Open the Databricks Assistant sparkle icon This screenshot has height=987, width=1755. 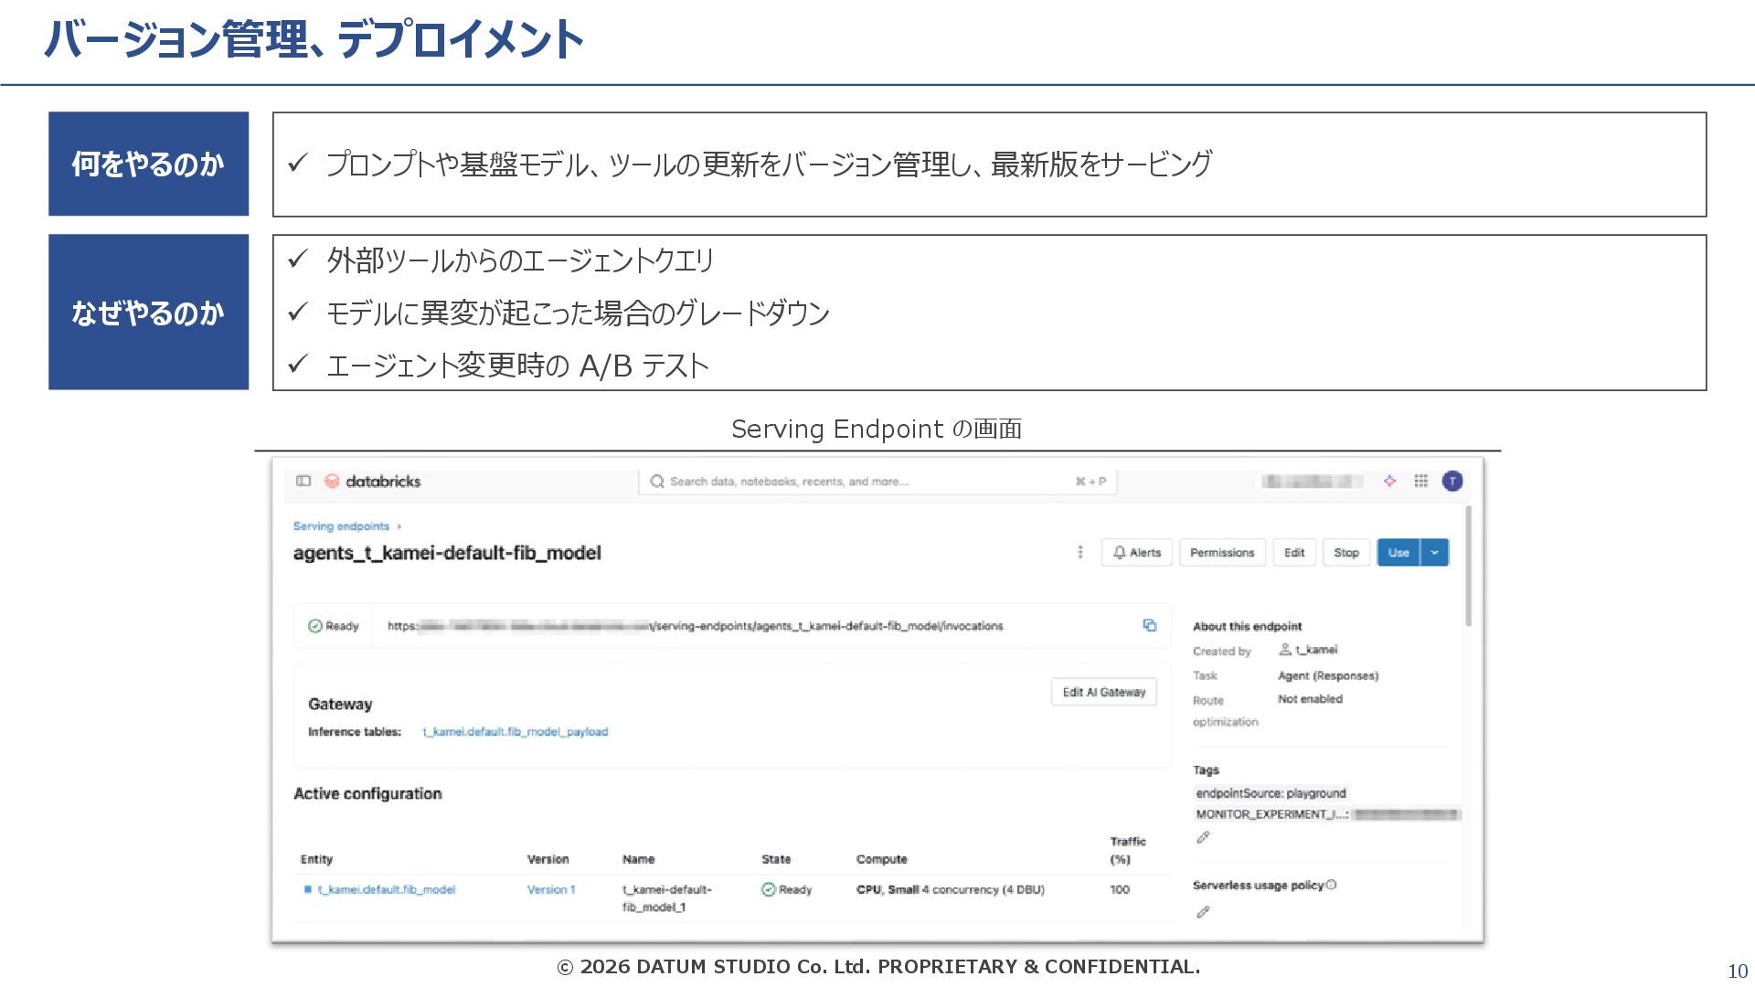click(1389, 481)
